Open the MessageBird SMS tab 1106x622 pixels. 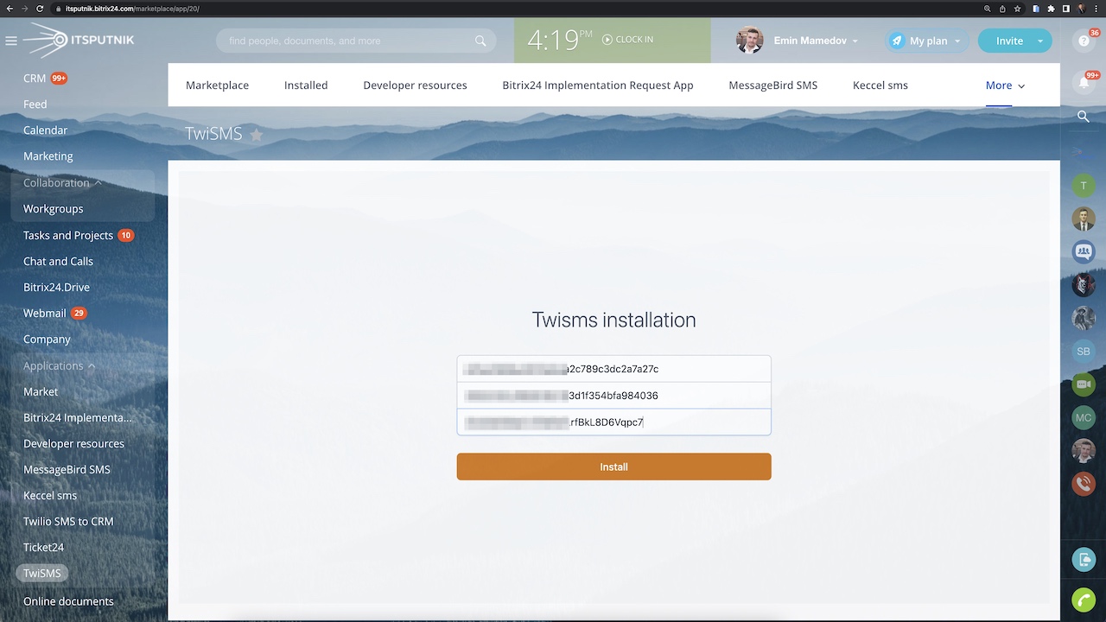[x=772, y=86]
